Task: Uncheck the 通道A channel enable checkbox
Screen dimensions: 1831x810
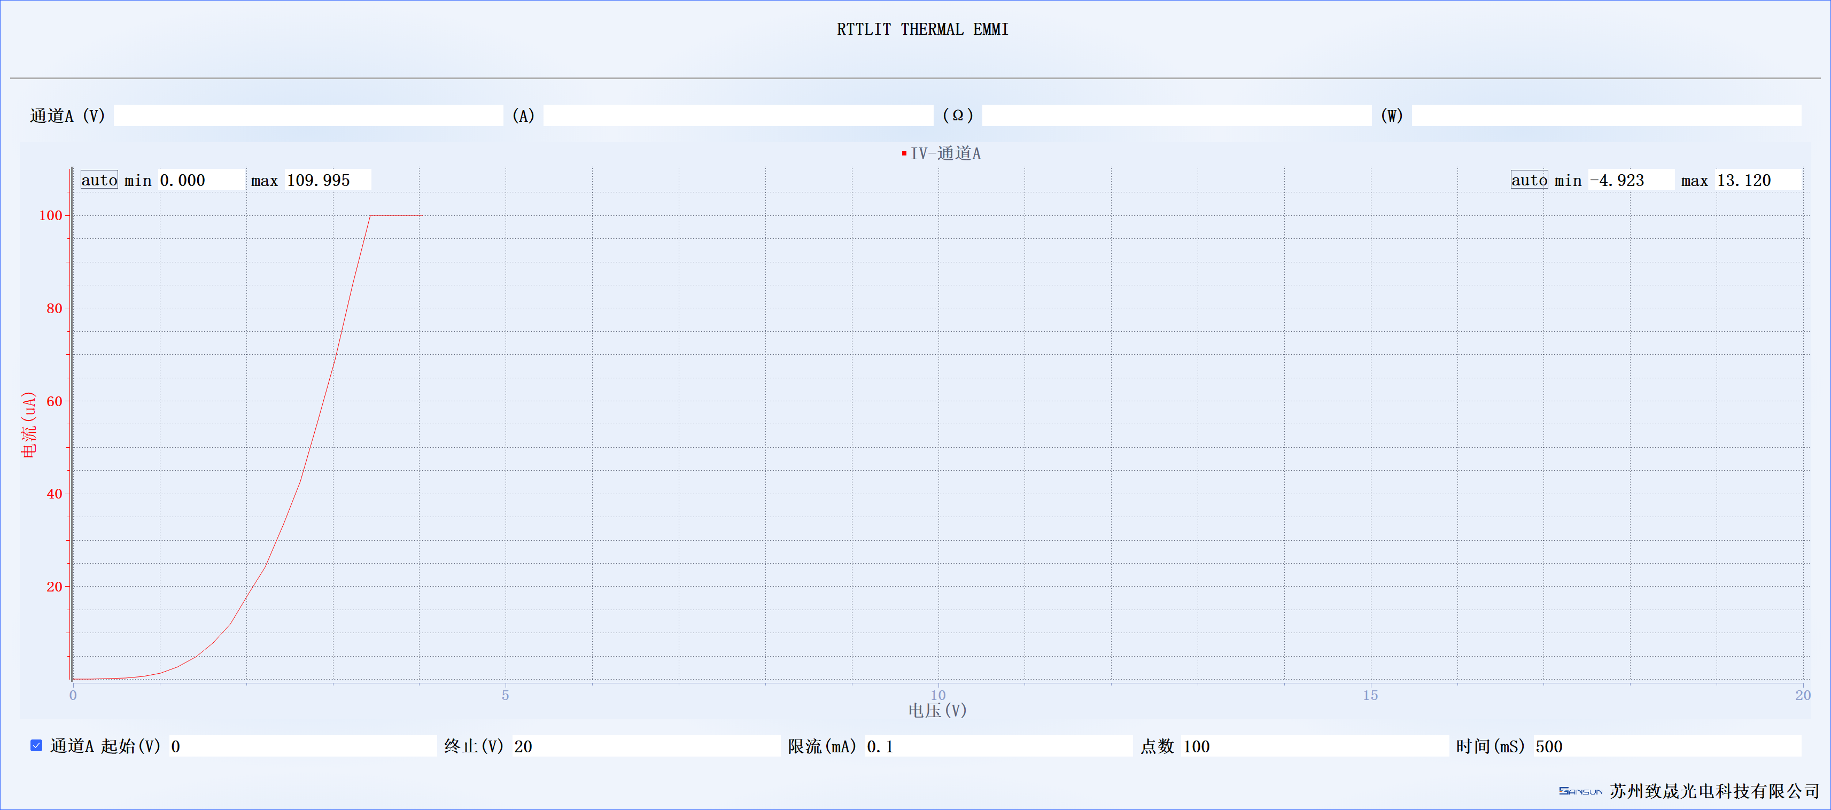Action: click(x=36, y=746)
